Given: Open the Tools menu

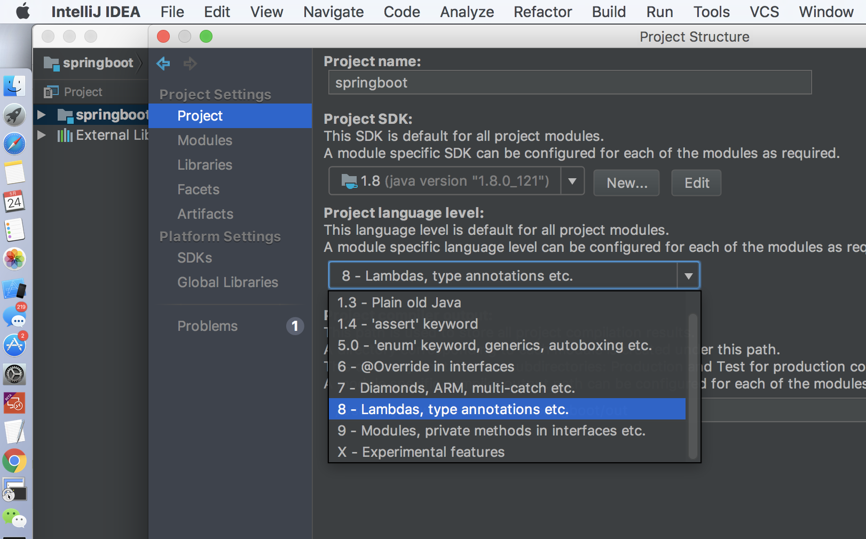Looking at the screenshot, I should point(711,12).
